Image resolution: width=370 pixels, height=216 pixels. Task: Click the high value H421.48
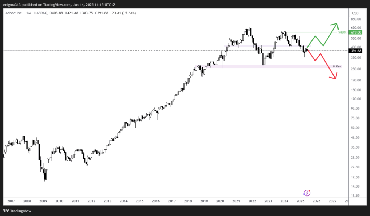pos(72,13)
